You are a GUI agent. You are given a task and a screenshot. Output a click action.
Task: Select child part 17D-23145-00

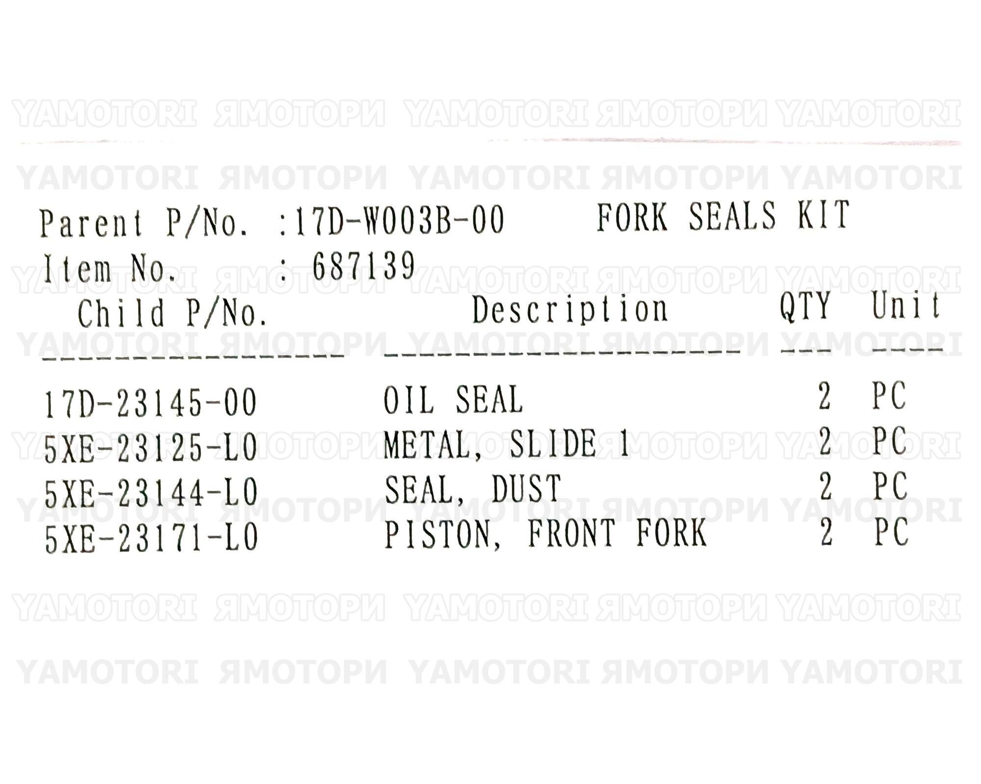(151, 403)
